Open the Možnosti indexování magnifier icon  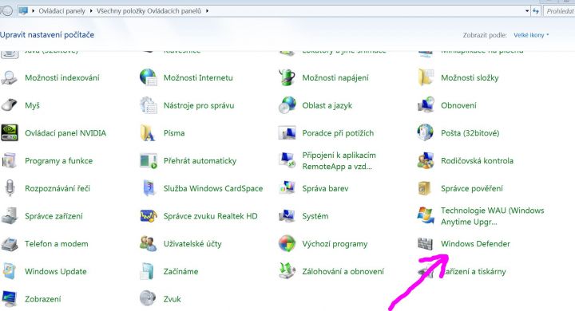[9, 77]
